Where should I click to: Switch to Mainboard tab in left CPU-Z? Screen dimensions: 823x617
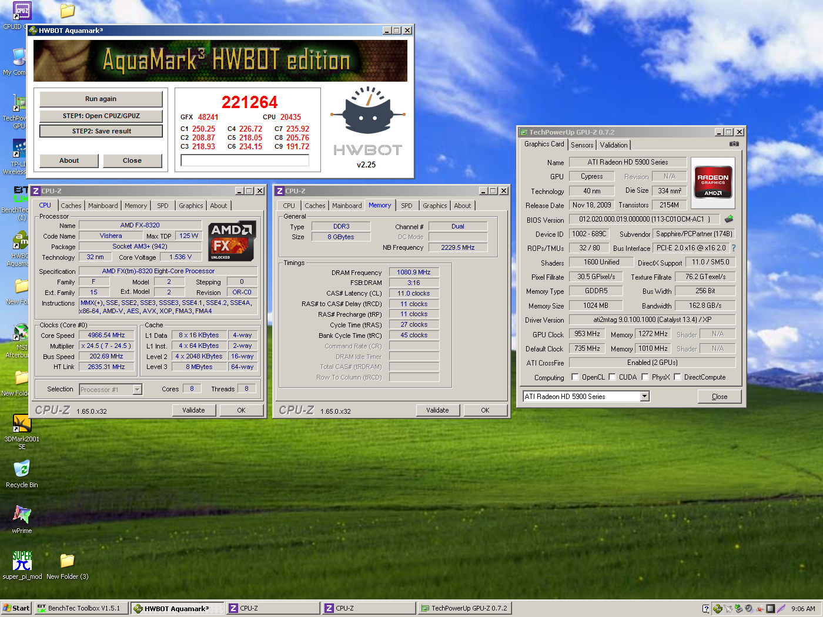[103, 206]
